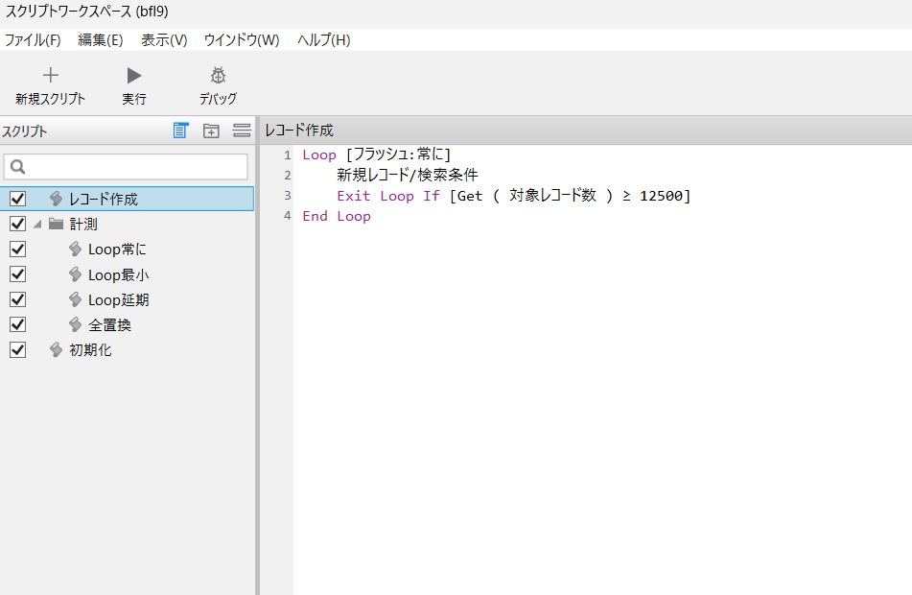Select the 計測 folder name
The height and width of the screenshot is (595, 912).
tap(83, 225)
